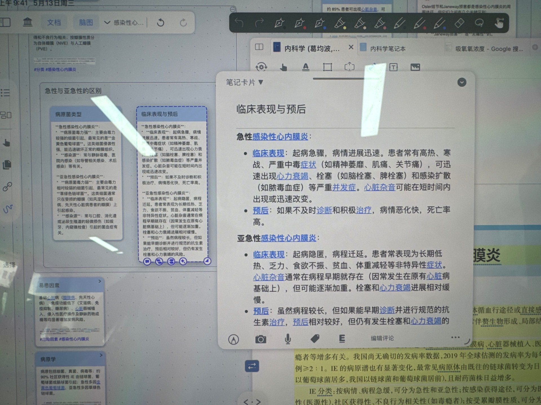This screenshot has width=541, height=405.
Task: Open camera in note card footer
Action: pyautogui.click(x=261, y=339)
